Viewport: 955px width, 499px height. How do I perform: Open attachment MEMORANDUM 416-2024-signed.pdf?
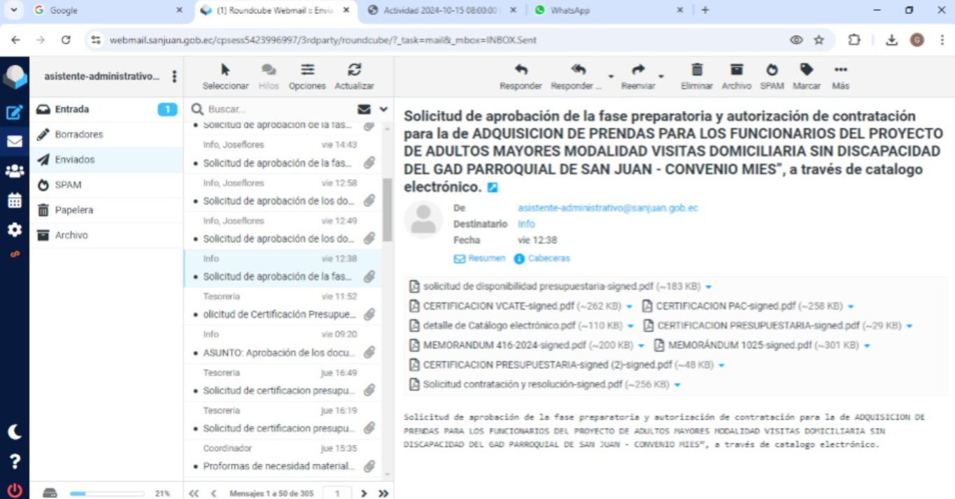pyautogui.click(x=504, y=345)
